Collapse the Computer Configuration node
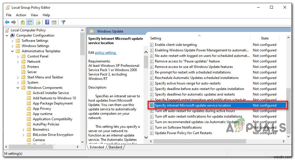This screenshot has height=160, width=295. 7,35
